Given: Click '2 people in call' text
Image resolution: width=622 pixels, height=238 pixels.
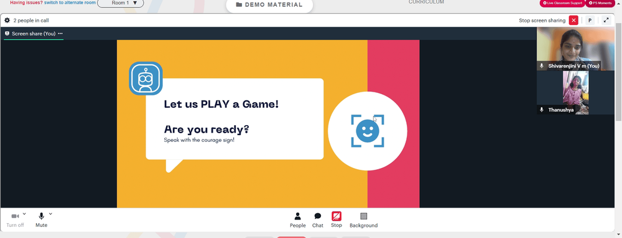Looking at the screenshot, I should [31, 20].
